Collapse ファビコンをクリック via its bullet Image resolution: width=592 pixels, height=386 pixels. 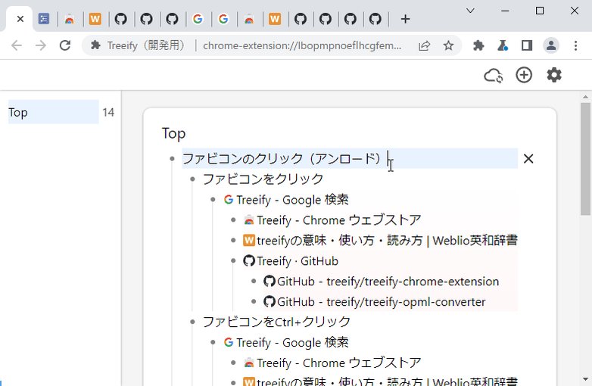pos(192,179)
